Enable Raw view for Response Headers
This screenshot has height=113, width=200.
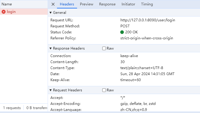104,48
